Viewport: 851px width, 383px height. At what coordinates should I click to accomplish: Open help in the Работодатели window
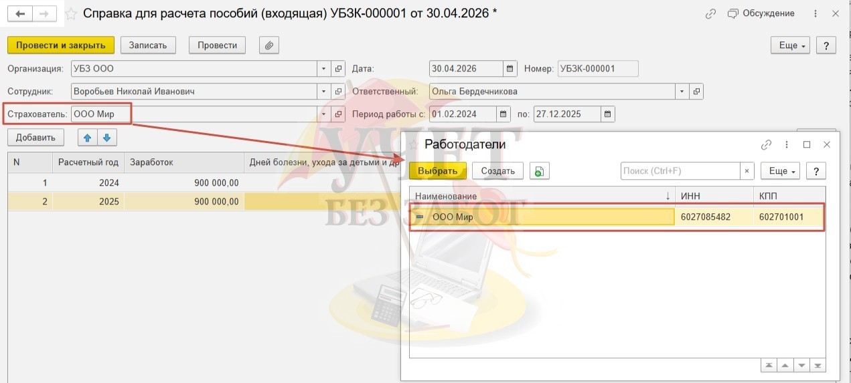click(x=816, y=171)
